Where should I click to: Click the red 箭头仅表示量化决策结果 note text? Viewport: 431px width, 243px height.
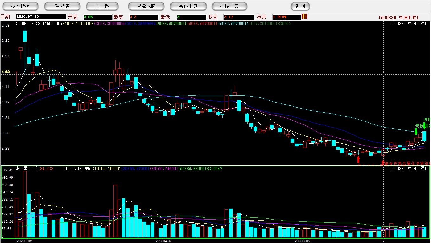pos(408,164)
